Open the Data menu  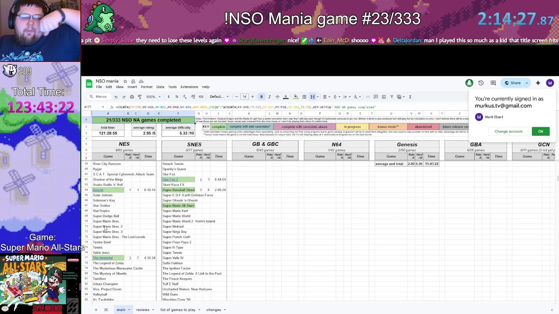(160, 87)
